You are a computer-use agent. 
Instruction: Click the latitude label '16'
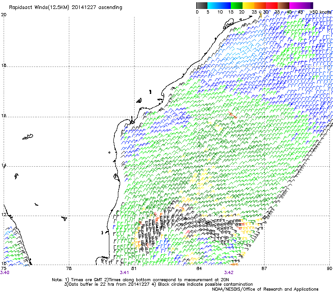click(x=4, y=116)
